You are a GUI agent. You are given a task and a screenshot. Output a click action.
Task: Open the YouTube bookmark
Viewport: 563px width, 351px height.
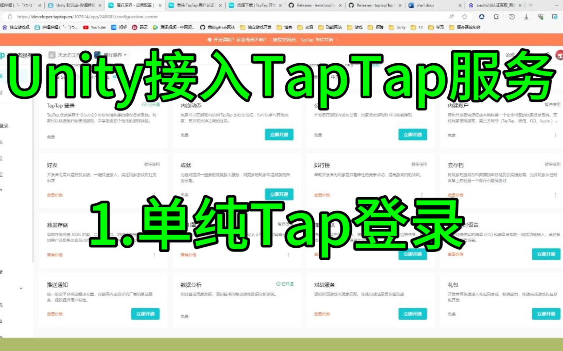[x=94, y=27]
